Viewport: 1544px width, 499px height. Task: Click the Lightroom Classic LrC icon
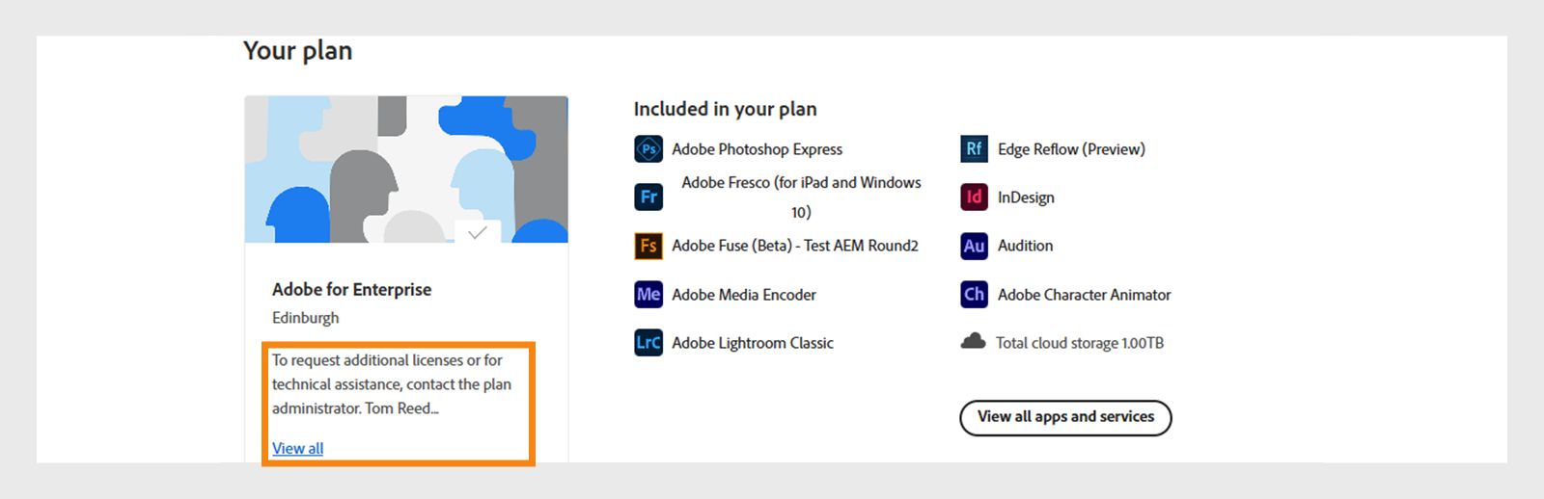(x=648, y=343)
